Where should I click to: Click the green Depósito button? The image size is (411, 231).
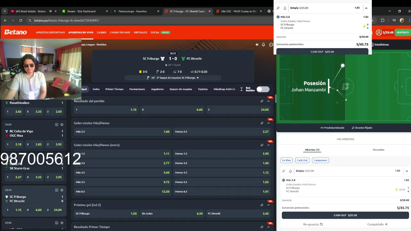click(x=403, y=32)
